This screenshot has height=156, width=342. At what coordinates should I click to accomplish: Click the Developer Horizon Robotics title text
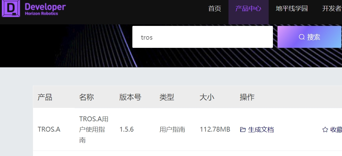45,9
